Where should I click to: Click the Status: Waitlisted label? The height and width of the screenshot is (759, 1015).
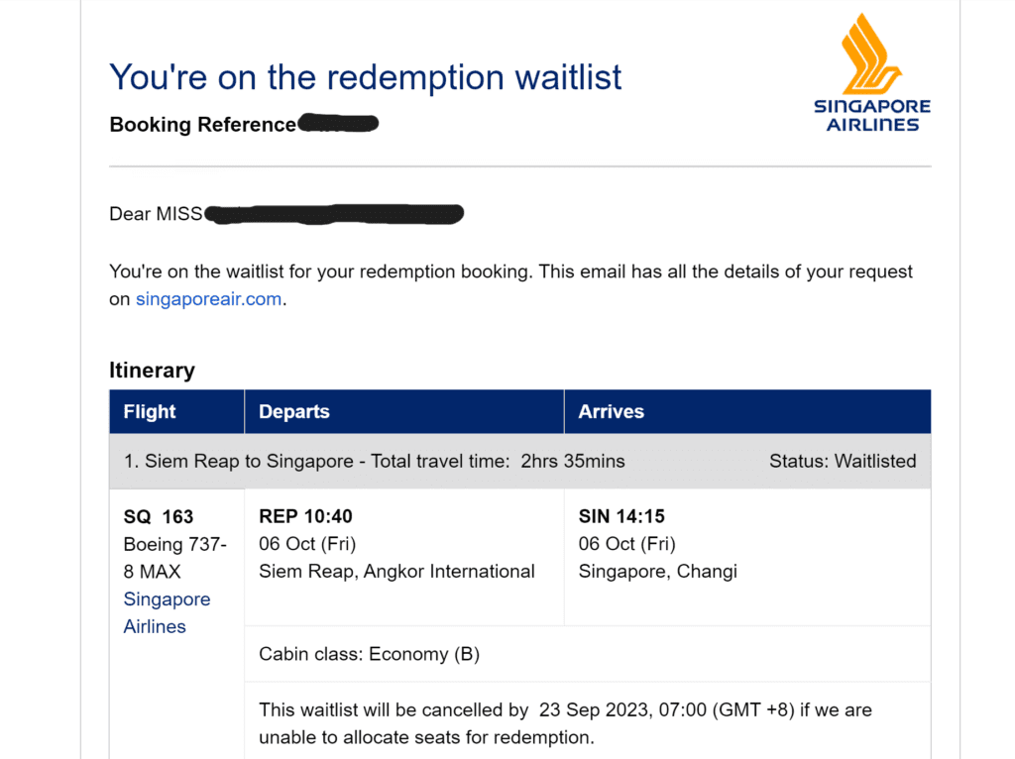[843, 461]
